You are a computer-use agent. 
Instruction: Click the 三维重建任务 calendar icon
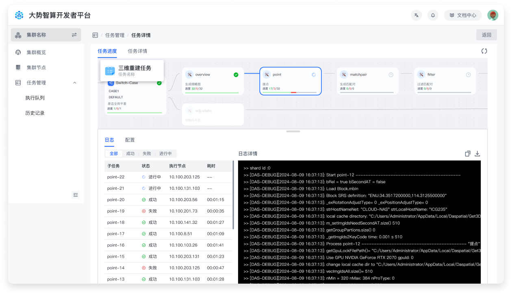pyautogui.click(x=110, y=71)
